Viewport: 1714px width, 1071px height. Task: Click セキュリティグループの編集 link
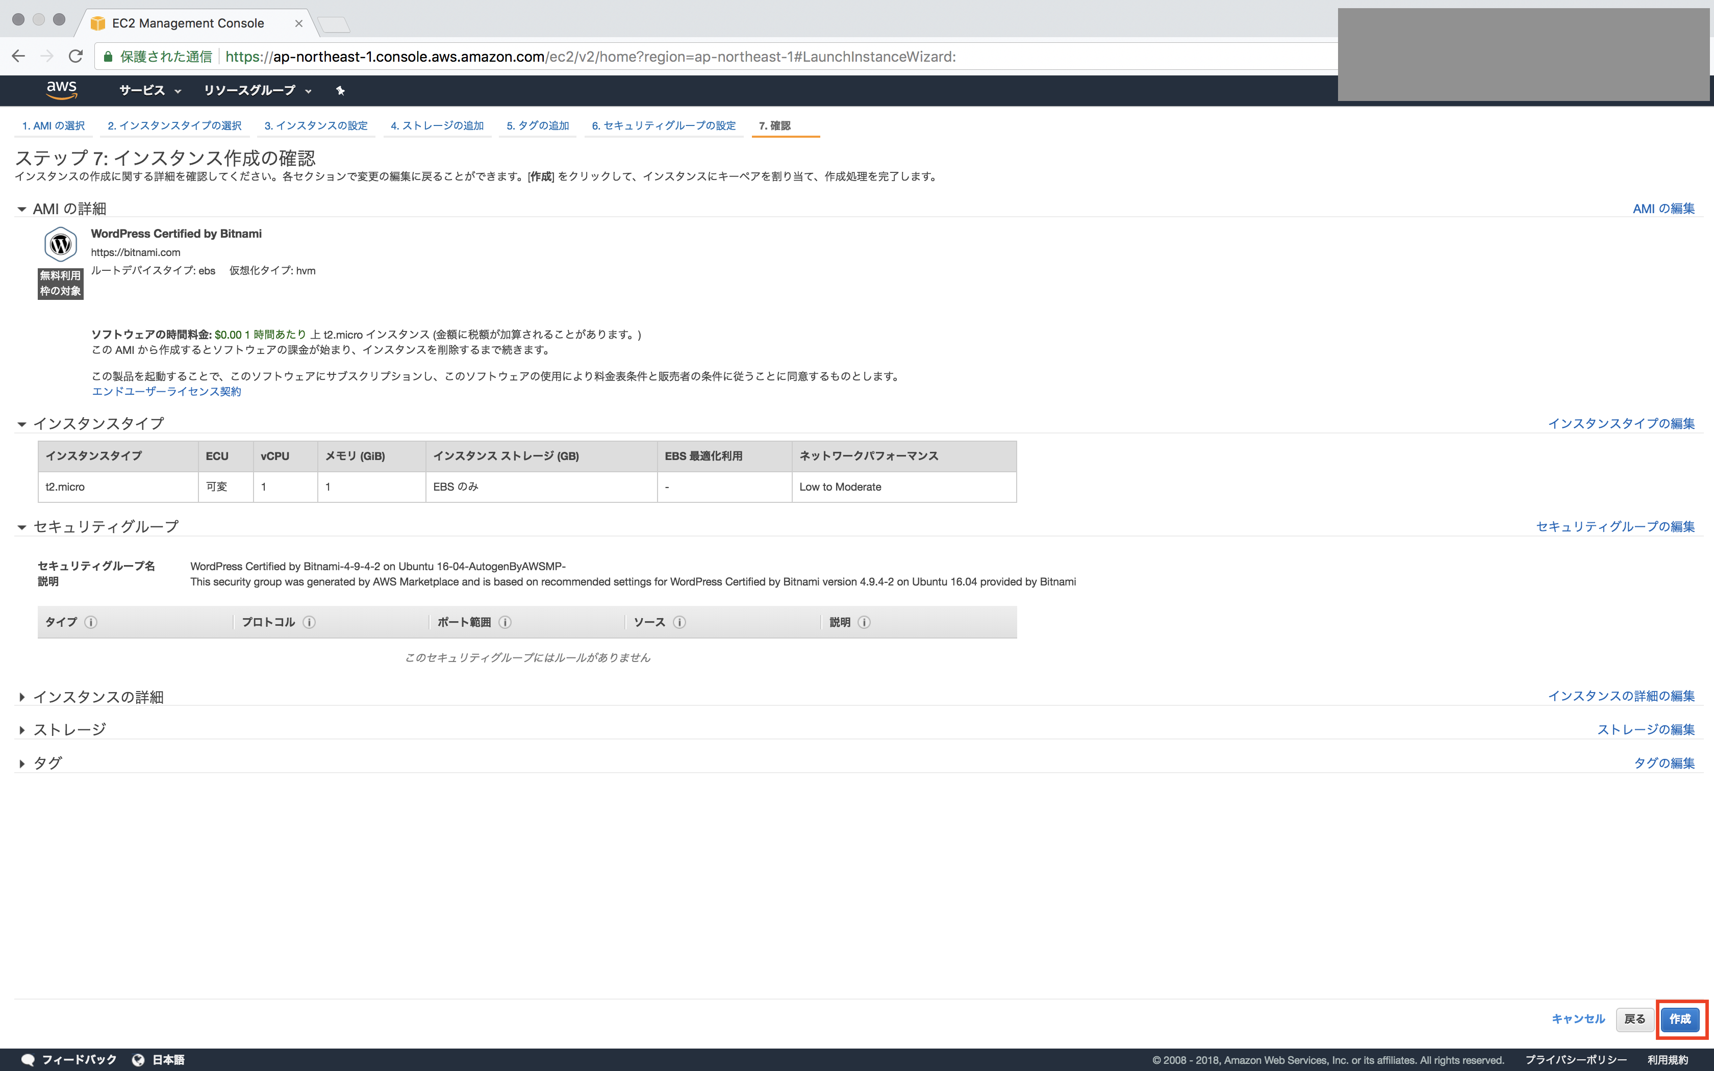point(1616,526)
